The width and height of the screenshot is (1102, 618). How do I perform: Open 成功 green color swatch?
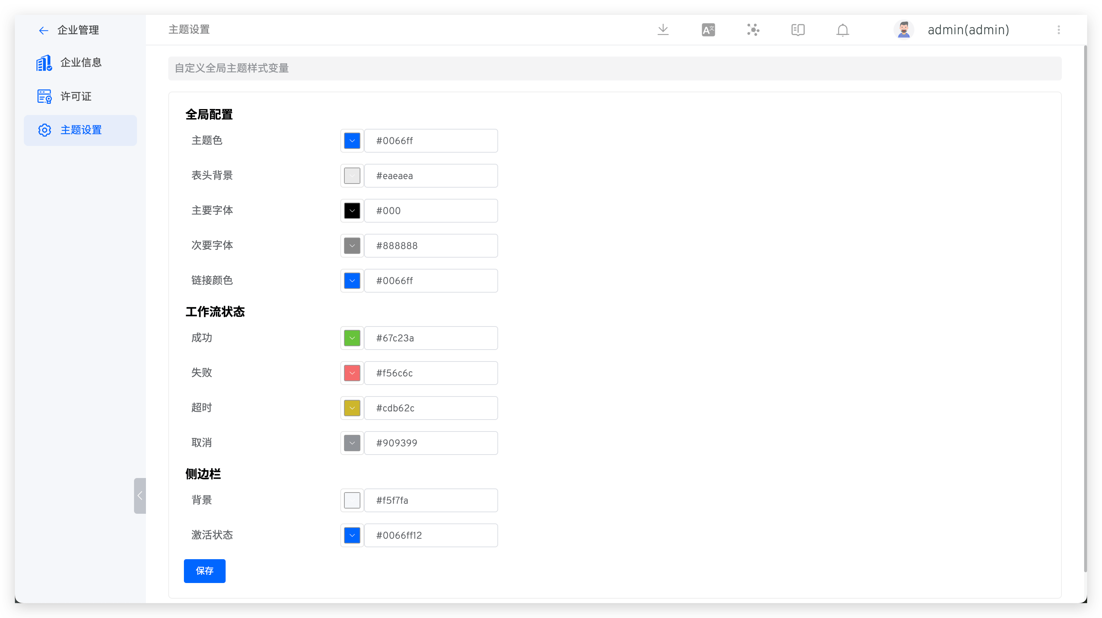coord(352,338)
